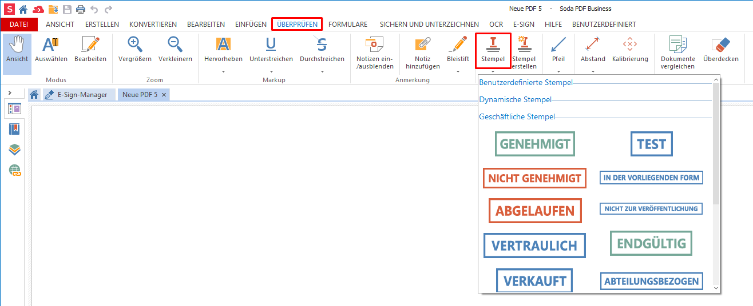Open the bookmarks panel in sidebar
Viewport: 753px width, 306px height.
click(14, 129)
